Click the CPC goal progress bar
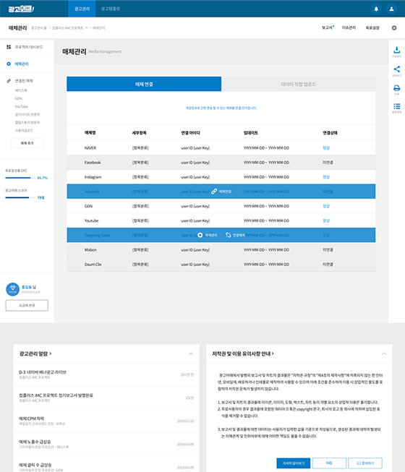 [20, 178]
